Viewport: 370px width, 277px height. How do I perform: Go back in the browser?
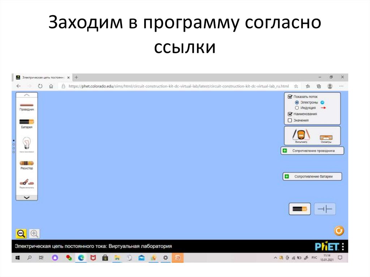(x=19, y=86)
